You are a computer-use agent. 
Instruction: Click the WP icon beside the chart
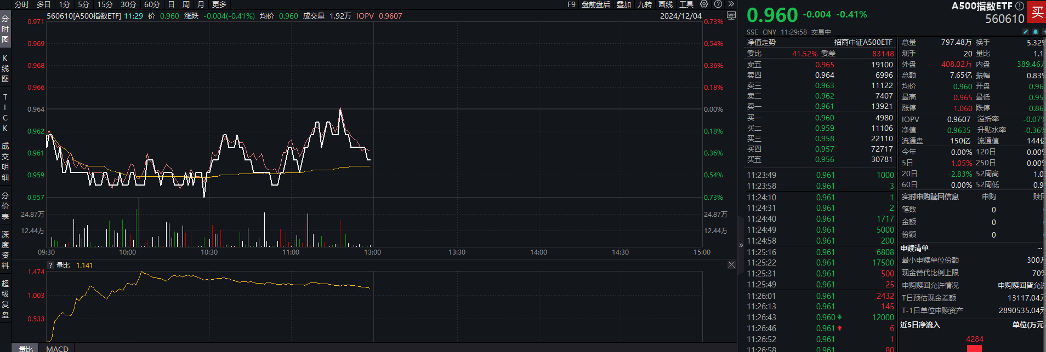coord(731,16)
